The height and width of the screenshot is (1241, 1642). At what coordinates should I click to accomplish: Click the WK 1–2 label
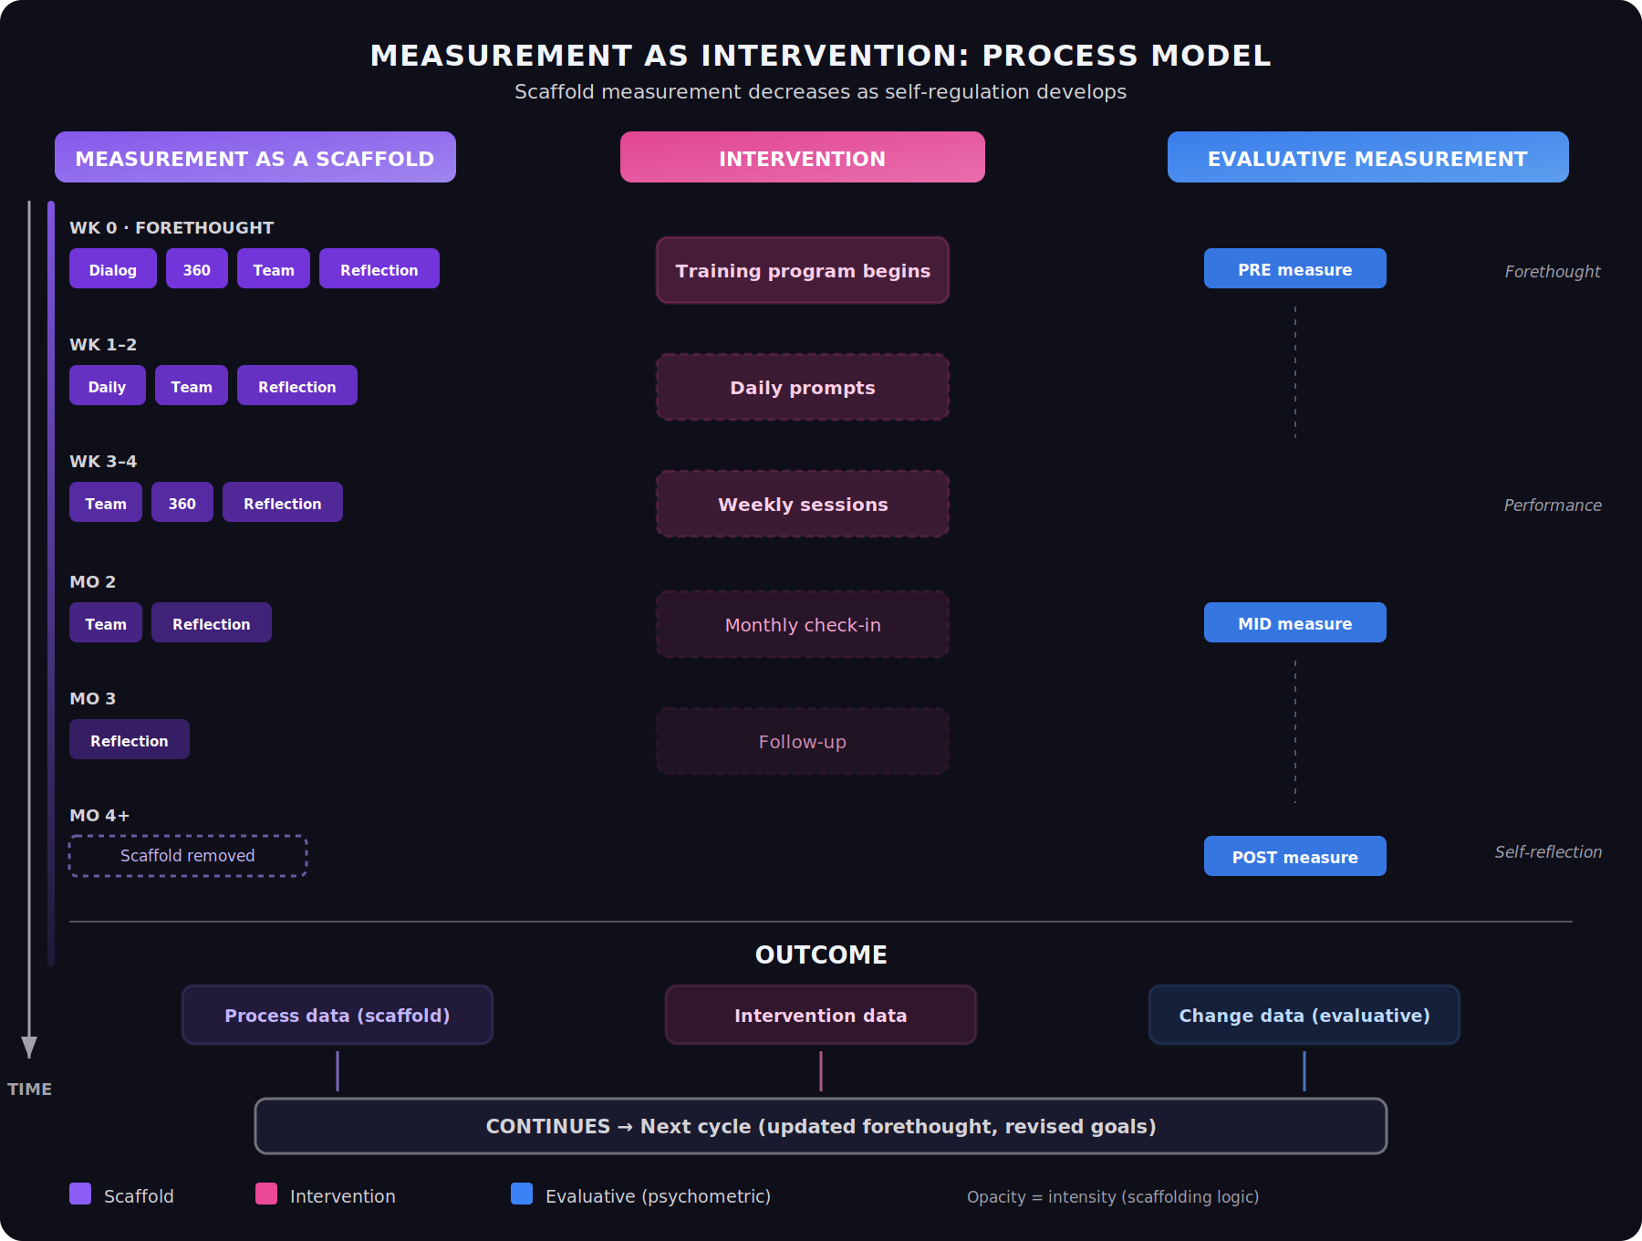(103, 344)
